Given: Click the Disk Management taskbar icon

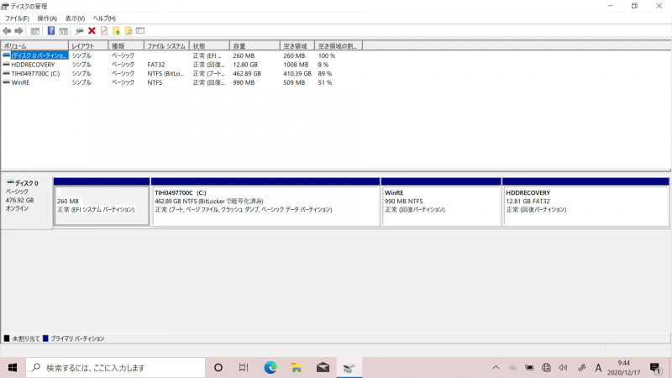Looking at the screenshot, I should (349, 368).
